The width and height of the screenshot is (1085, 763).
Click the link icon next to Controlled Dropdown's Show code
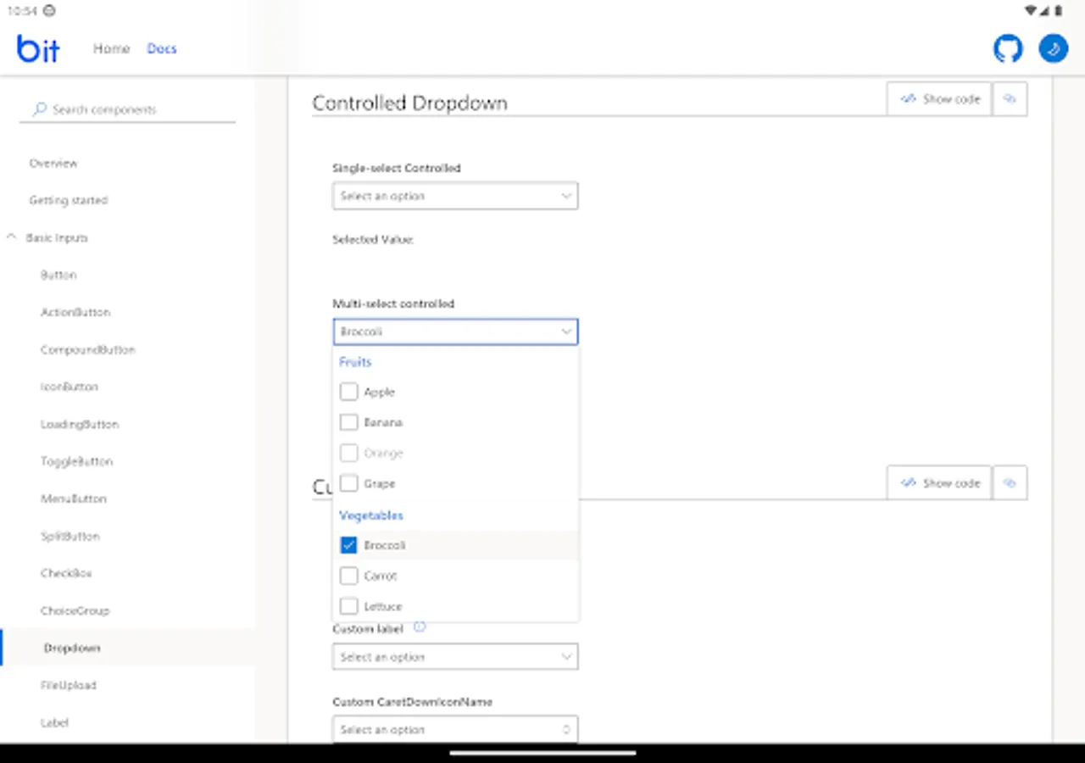pyautogui.click(x=1010, y=98)
